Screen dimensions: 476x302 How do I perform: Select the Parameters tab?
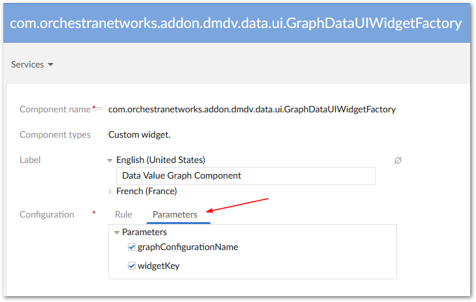[175, 214]
